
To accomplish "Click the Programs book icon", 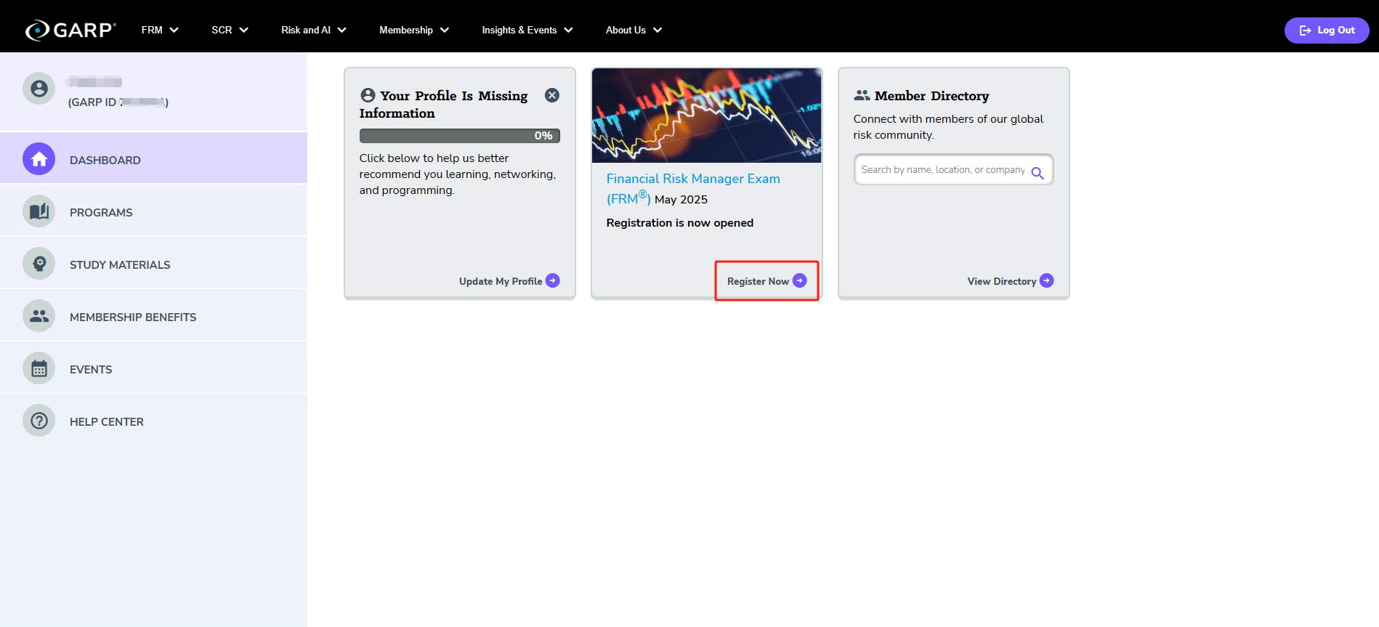I will pyautogui.click(x=39, y=211).
